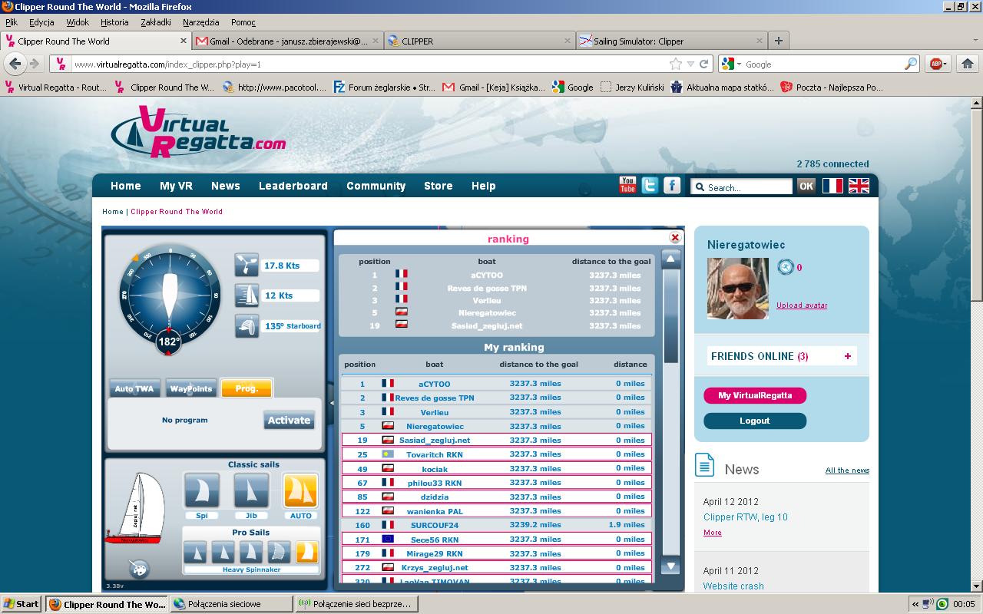Click the Upload avatar link

click(x=801, y=305)
